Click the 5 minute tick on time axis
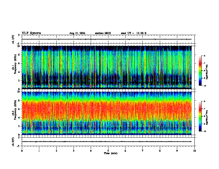Screen dimensions: 219x169 click(108, 151)
